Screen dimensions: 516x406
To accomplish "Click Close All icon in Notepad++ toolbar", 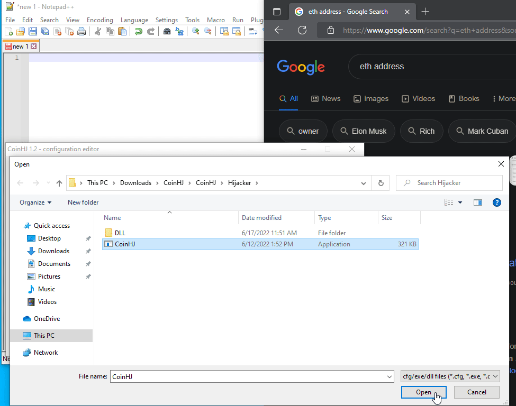I will (x=69, y=31).
